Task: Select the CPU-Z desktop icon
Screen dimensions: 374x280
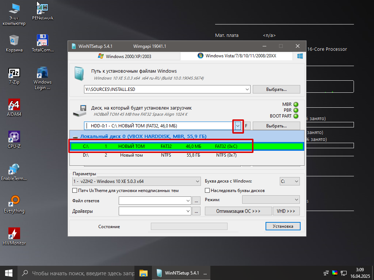Action: point(14,140)
